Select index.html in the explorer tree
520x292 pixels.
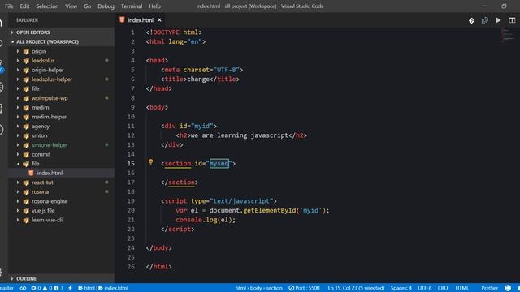[62, 173]
